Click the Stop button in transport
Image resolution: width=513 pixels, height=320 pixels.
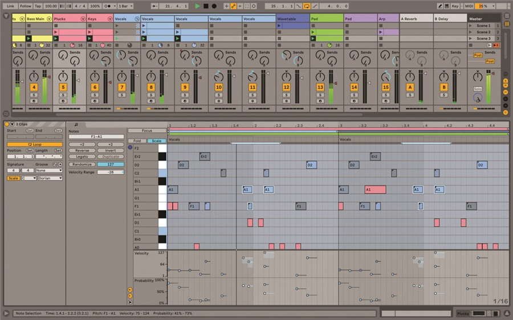coord(206,6)
